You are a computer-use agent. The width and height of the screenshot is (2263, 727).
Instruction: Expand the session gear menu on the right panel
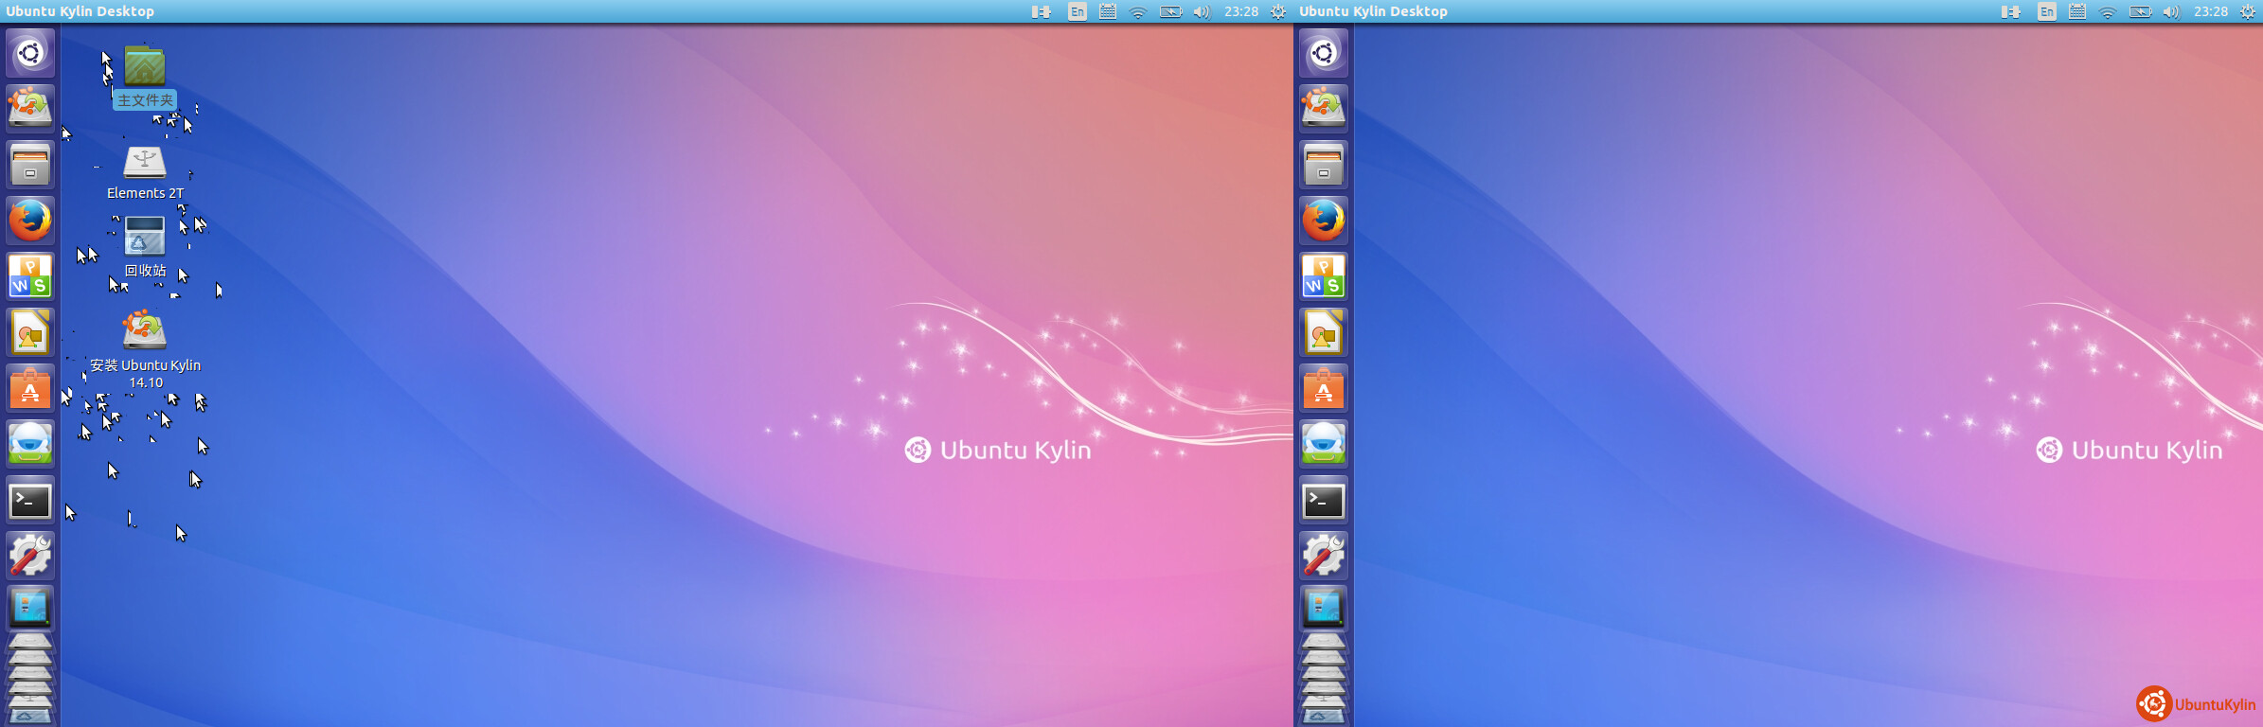click(x=2248, y=11)
